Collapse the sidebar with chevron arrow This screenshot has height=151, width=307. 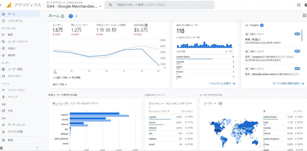point(37,147)
